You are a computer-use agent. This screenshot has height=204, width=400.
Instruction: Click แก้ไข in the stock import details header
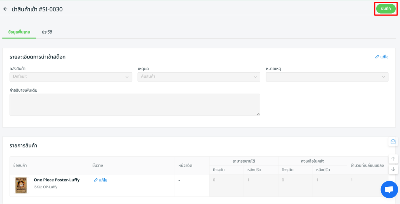tap(382, 57)
